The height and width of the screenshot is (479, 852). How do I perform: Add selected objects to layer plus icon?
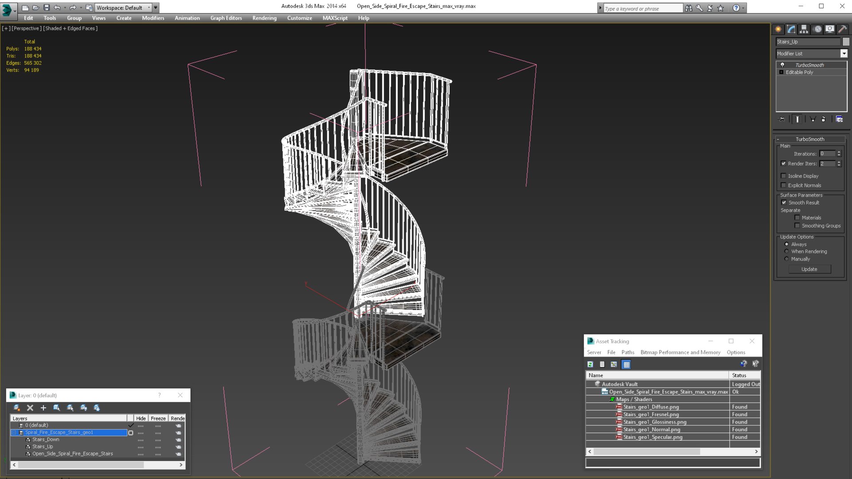point(43,408)
